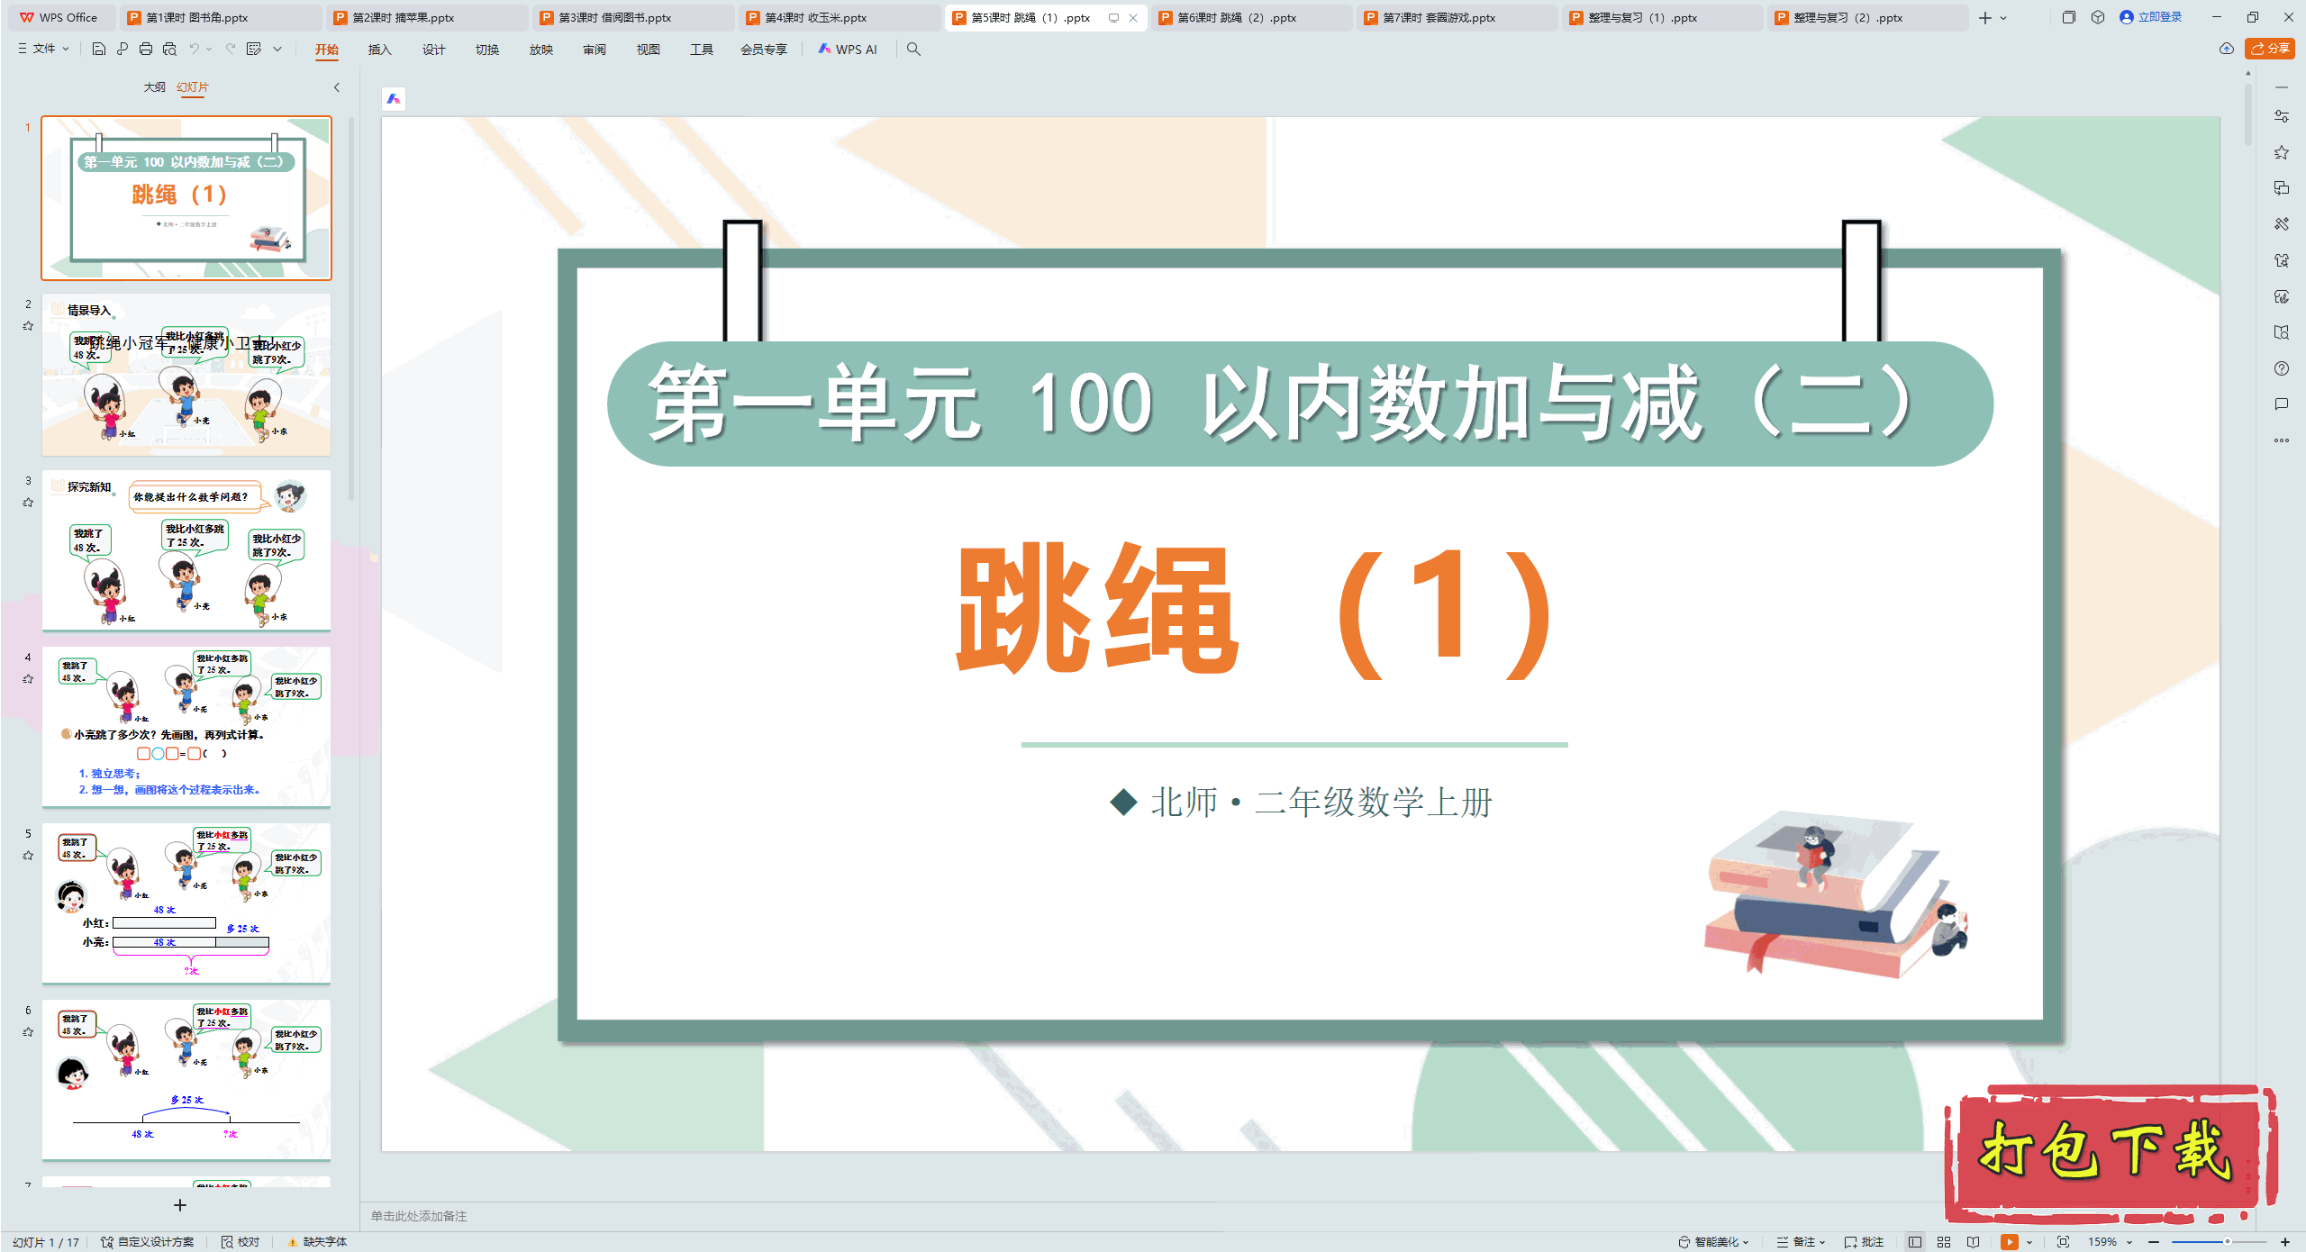Click the Print icon in the quick access toolbar
Viewport: 2306px width, 1252px height.
pyautogui.click(x=146, y=50)
